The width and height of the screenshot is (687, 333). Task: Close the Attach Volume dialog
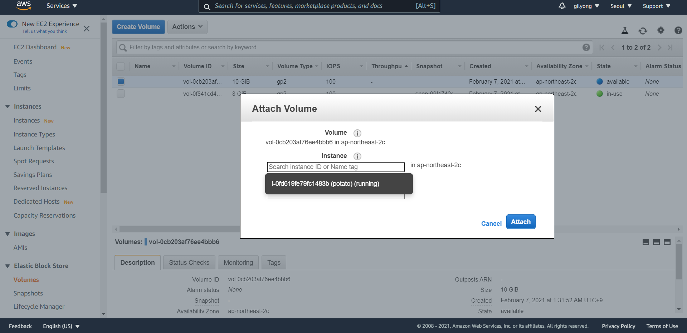point(538,109)
